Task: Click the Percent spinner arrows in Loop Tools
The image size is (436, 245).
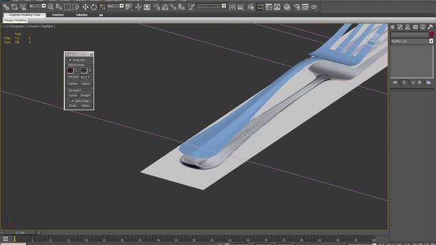Action: pyautogui.click(x=89, y=77)
